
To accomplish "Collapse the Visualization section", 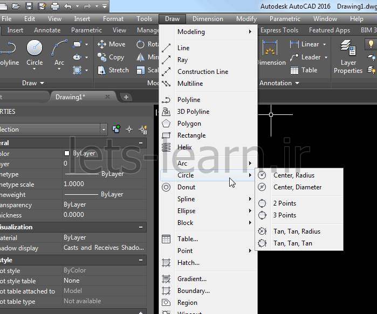I will (x=141, y=227).
